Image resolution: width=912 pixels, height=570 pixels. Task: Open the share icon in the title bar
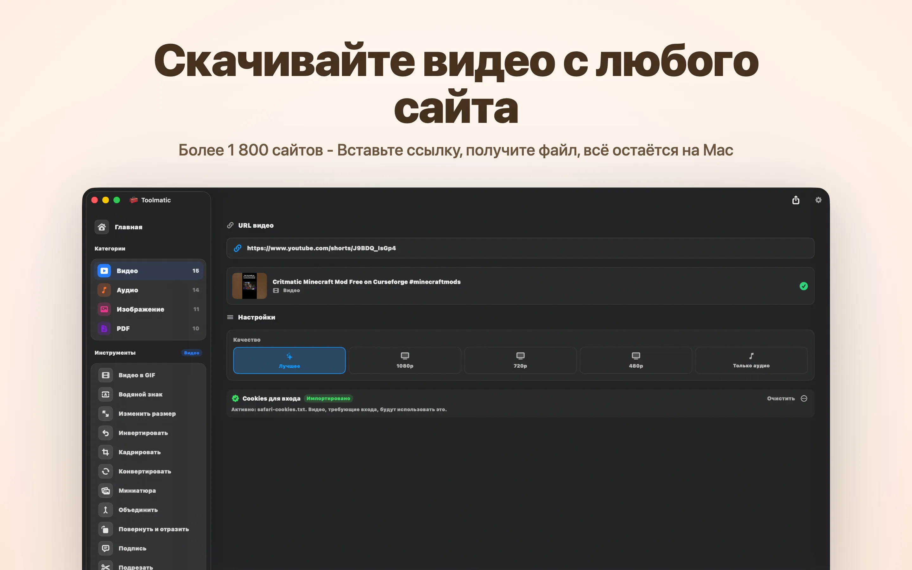(795, 200)
